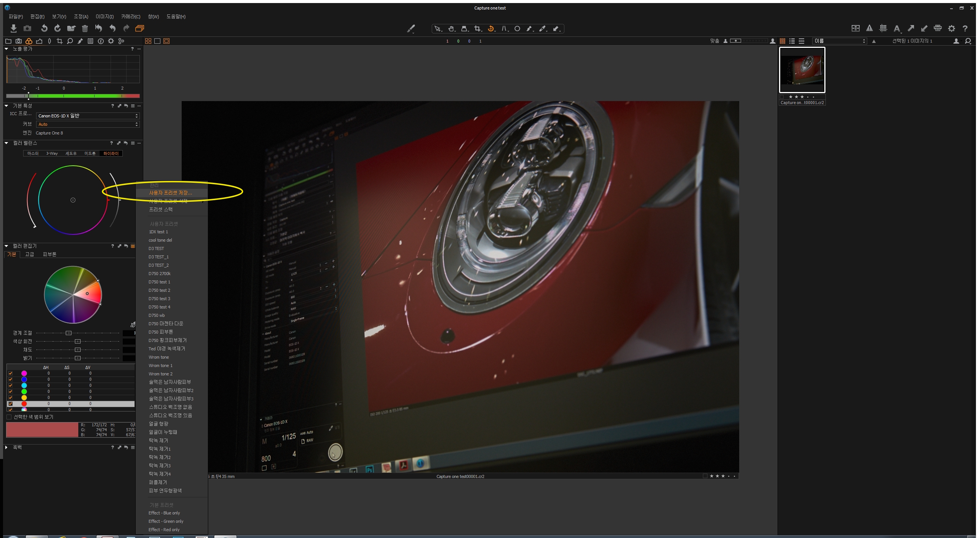Click the 채도 saturation slider handle
This screenshot has height=538, width=979.
pos(78,350)
